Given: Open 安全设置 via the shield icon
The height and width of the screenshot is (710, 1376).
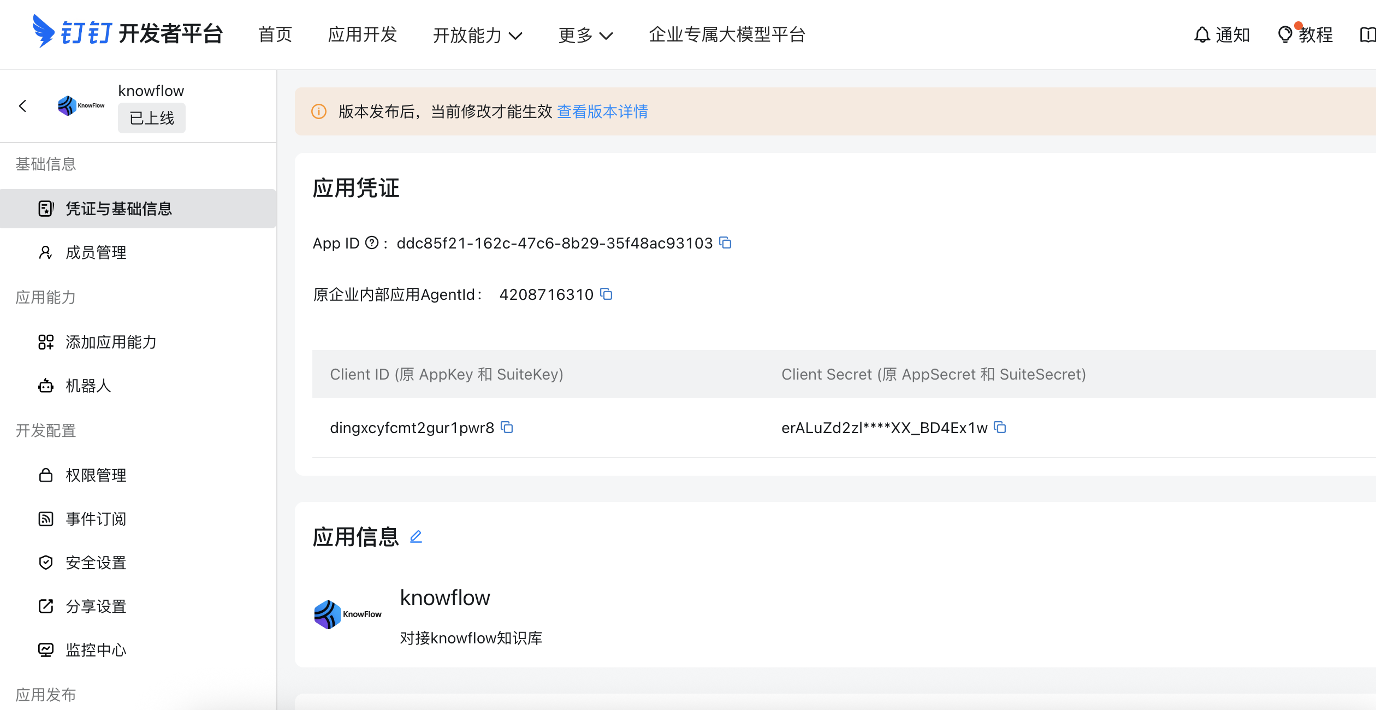Looking at the screenshot, I should (x=46, y=562).
